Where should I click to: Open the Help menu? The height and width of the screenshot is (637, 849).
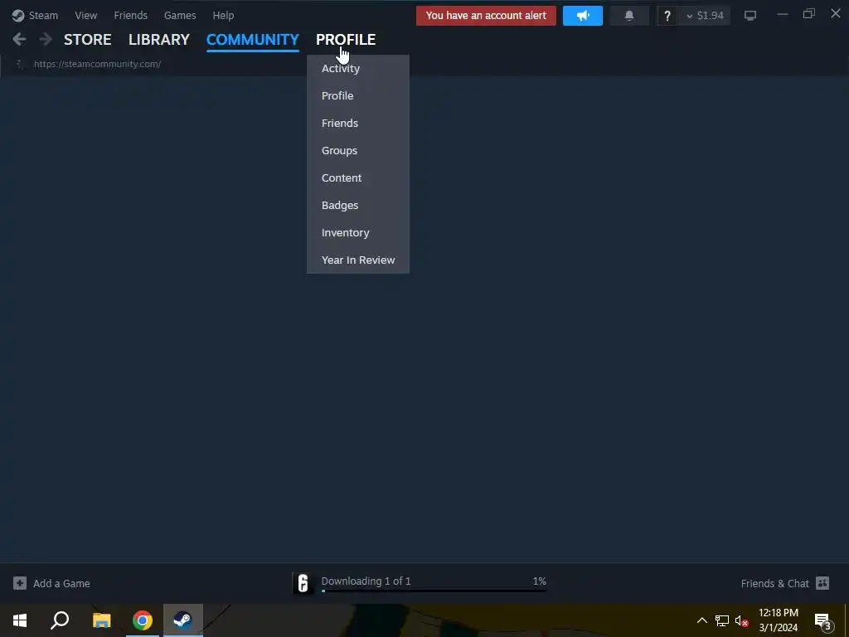[223, 15]
